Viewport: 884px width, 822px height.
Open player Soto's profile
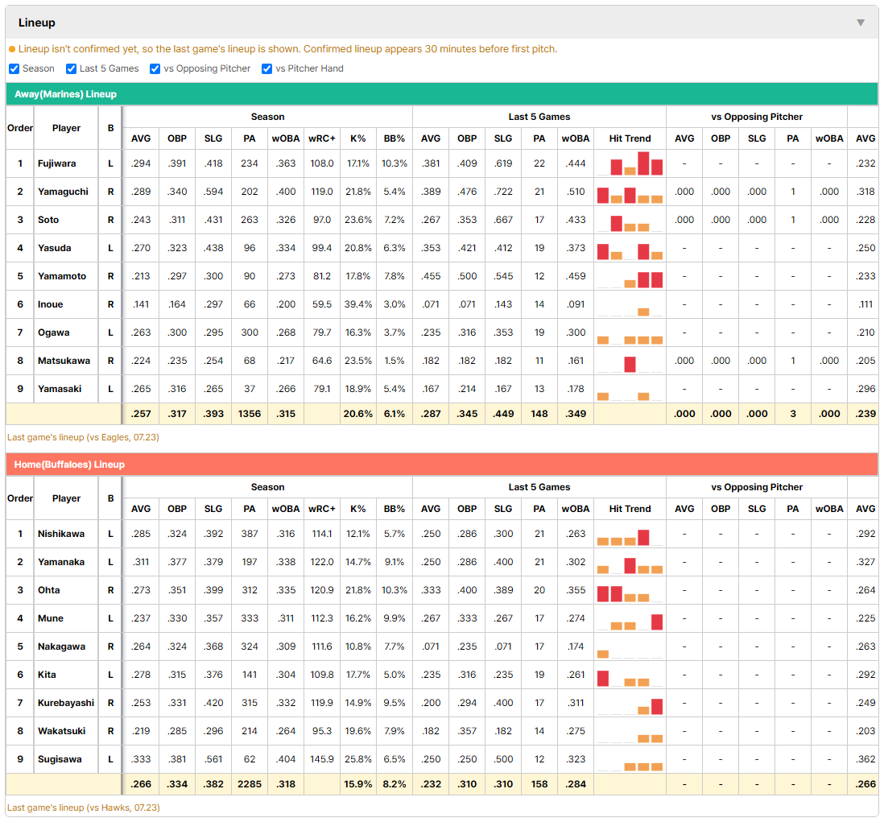coord(48,220)
